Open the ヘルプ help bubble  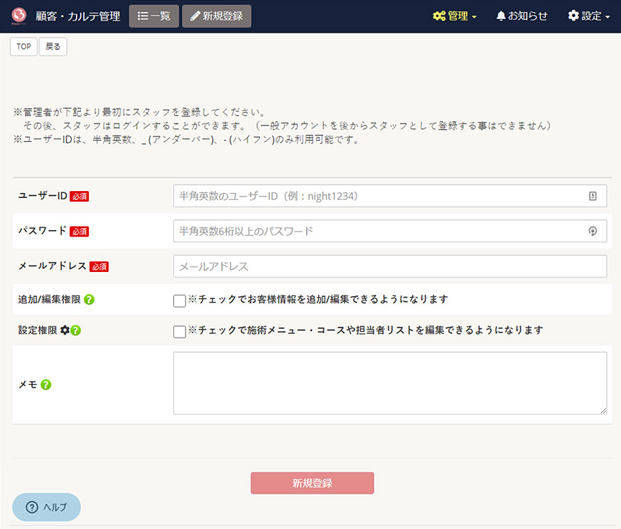[46, 507]
